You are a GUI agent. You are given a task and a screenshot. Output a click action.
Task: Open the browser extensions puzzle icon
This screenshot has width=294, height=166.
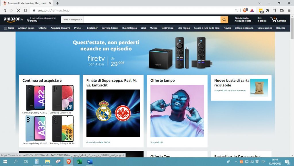267,10
